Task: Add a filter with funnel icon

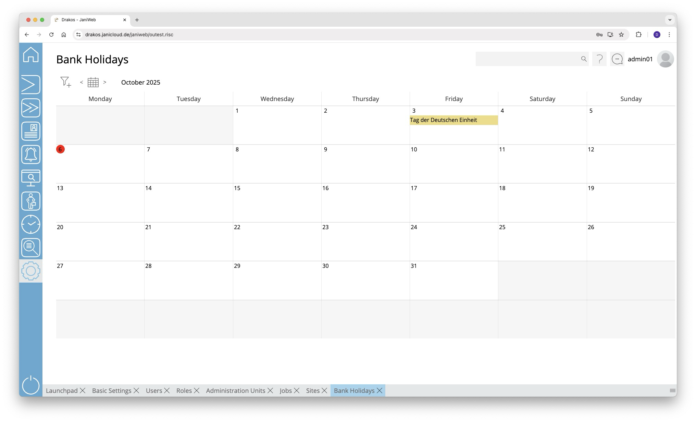Action: (x=65, y=82)
